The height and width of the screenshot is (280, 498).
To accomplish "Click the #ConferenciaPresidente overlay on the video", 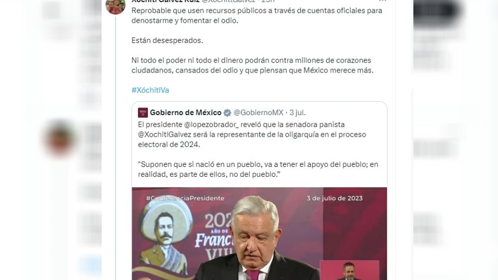I will (x=185, y=198).
